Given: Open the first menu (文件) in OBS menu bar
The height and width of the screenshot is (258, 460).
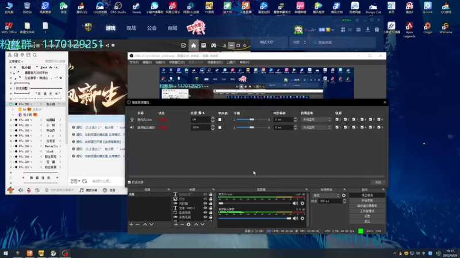Looking at the screenshot, I should tap(134, 62).
